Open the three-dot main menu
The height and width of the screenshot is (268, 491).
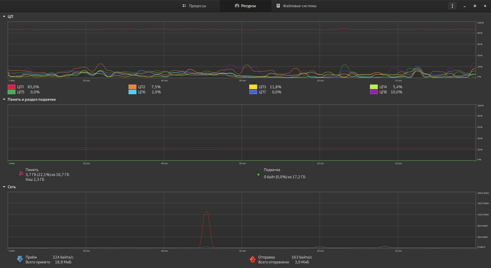pos(452,6)
